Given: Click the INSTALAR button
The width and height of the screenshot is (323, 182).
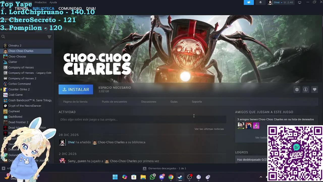Looking at the screenshot, I should tap(76, 89).
